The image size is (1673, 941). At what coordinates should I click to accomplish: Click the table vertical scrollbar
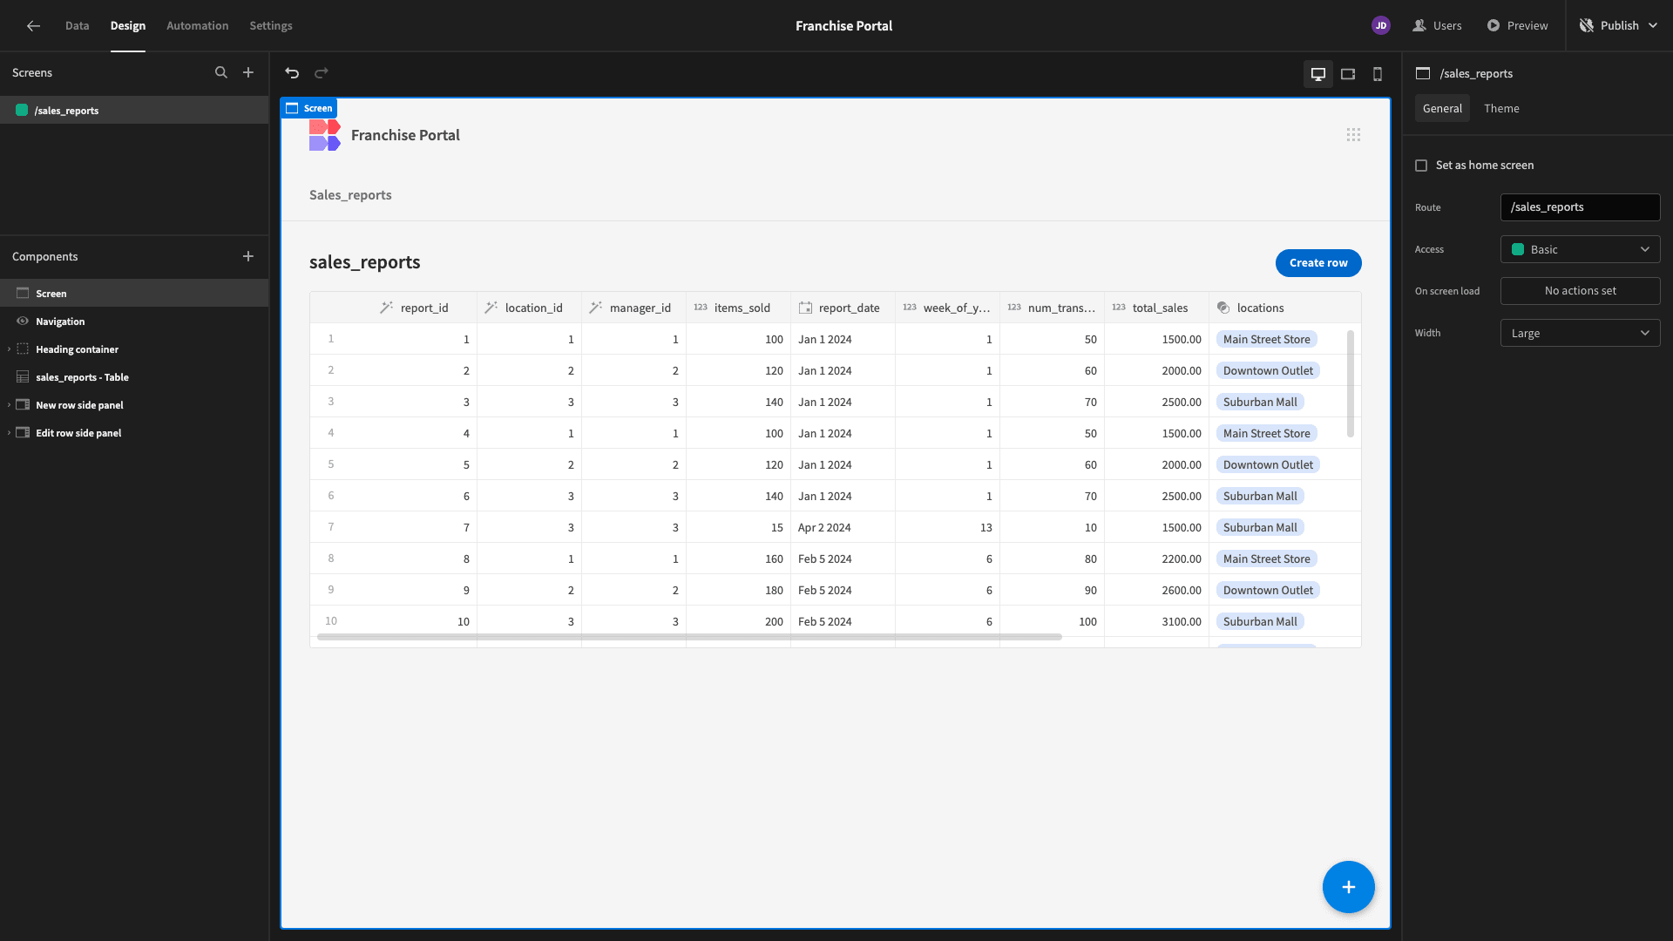[x=1351, y=384]
